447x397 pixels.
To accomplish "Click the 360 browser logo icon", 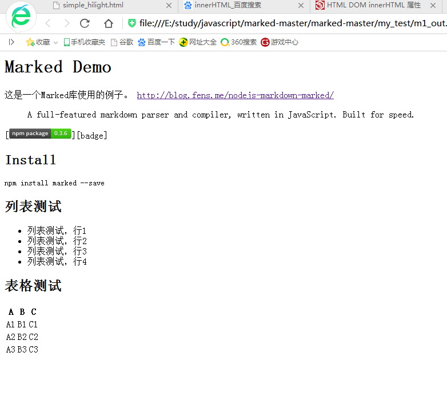I will [21, 17].
